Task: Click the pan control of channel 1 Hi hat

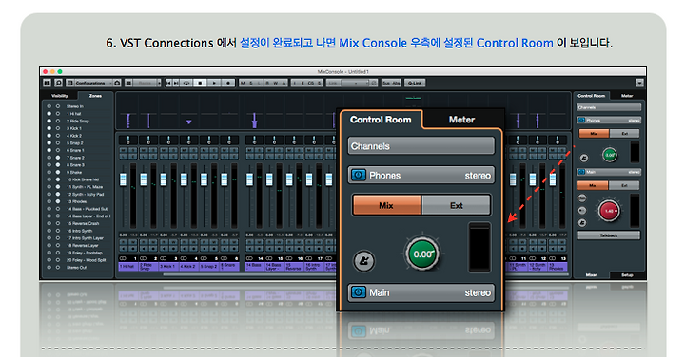Action: [x=128, y=140]
